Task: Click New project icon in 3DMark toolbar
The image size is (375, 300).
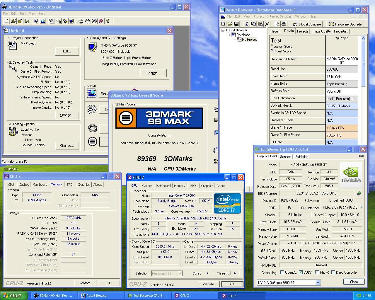Action: click(6, 21)
